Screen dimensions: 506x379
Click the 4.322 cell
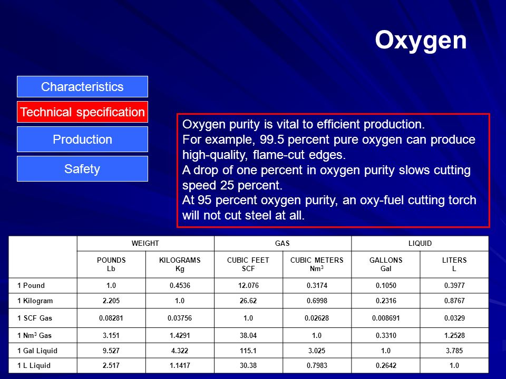coord(180,351)
